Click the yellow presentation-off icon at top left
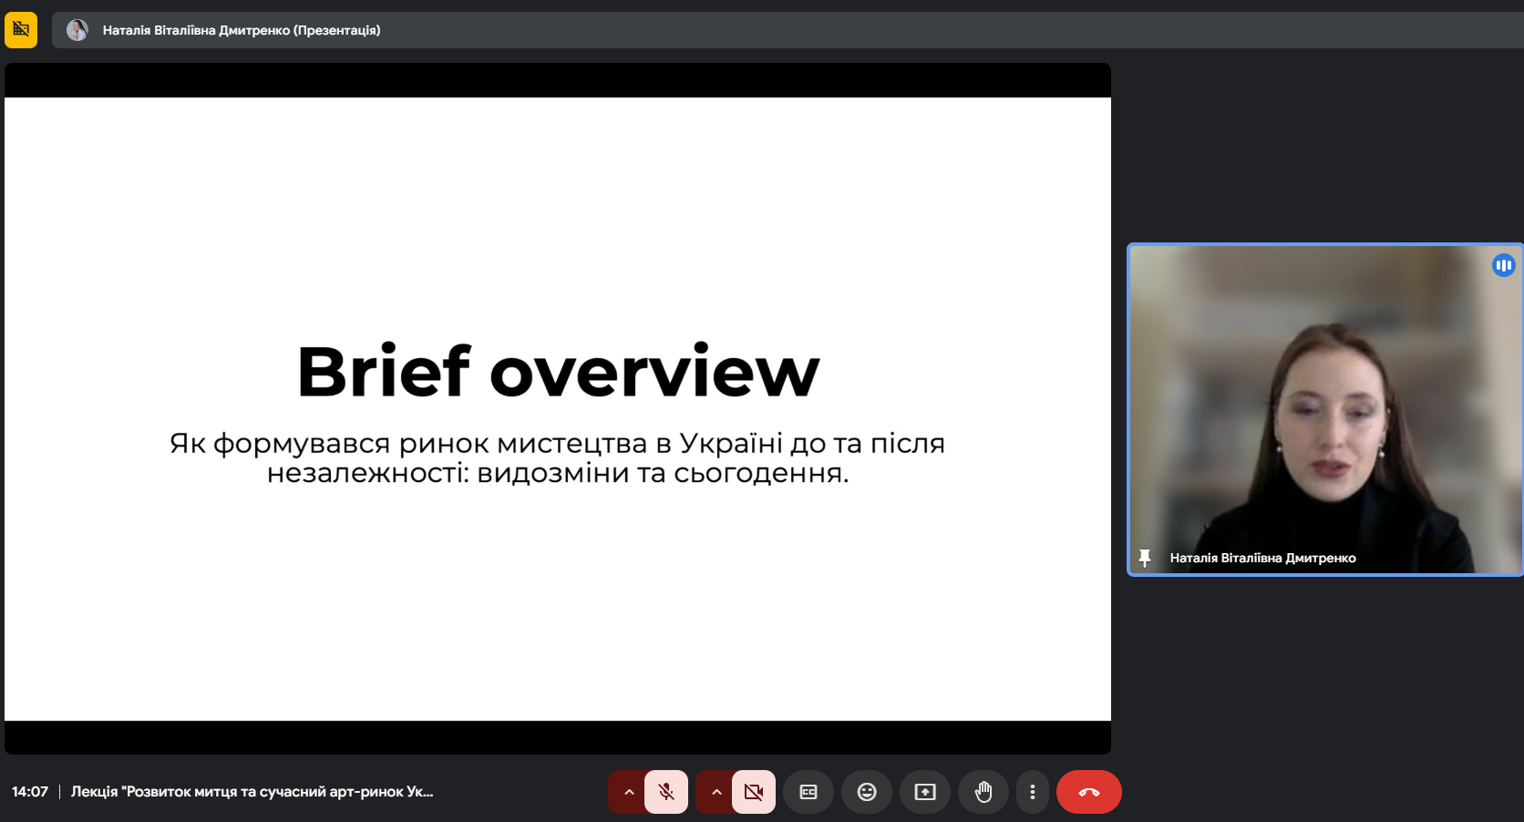1524x822 pixels. point(21,30)
